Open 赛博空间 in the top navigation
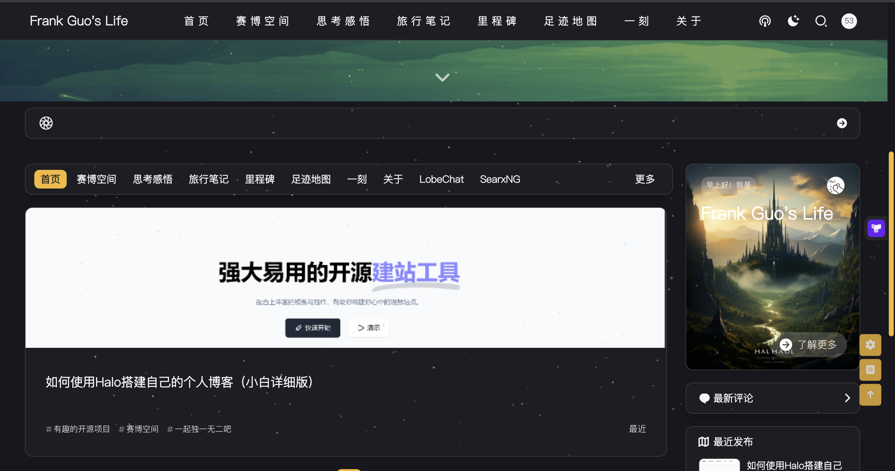Image resolution: width=895 pixels, height=471 pixels. (263, 21)
